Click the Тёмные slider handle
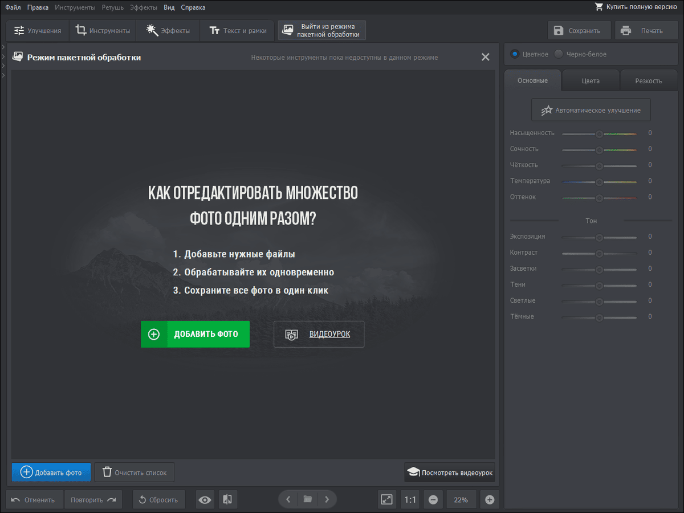Image resolution: width=684 pixels, height=513 pixels. (x=599, y=317)
